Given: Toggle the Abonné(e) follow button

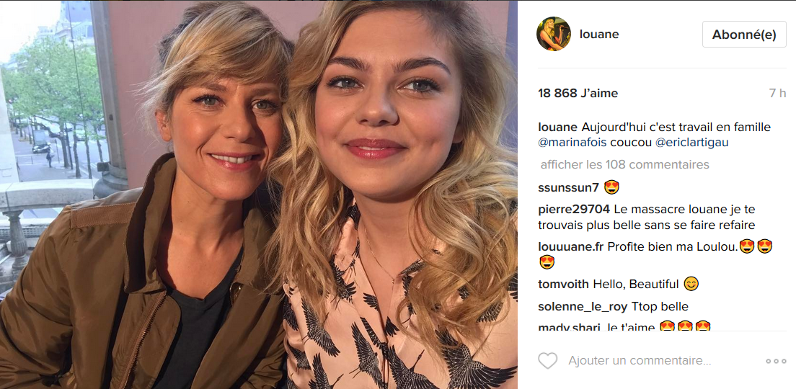Looking at the screenshot, I should tap(744, 35).
